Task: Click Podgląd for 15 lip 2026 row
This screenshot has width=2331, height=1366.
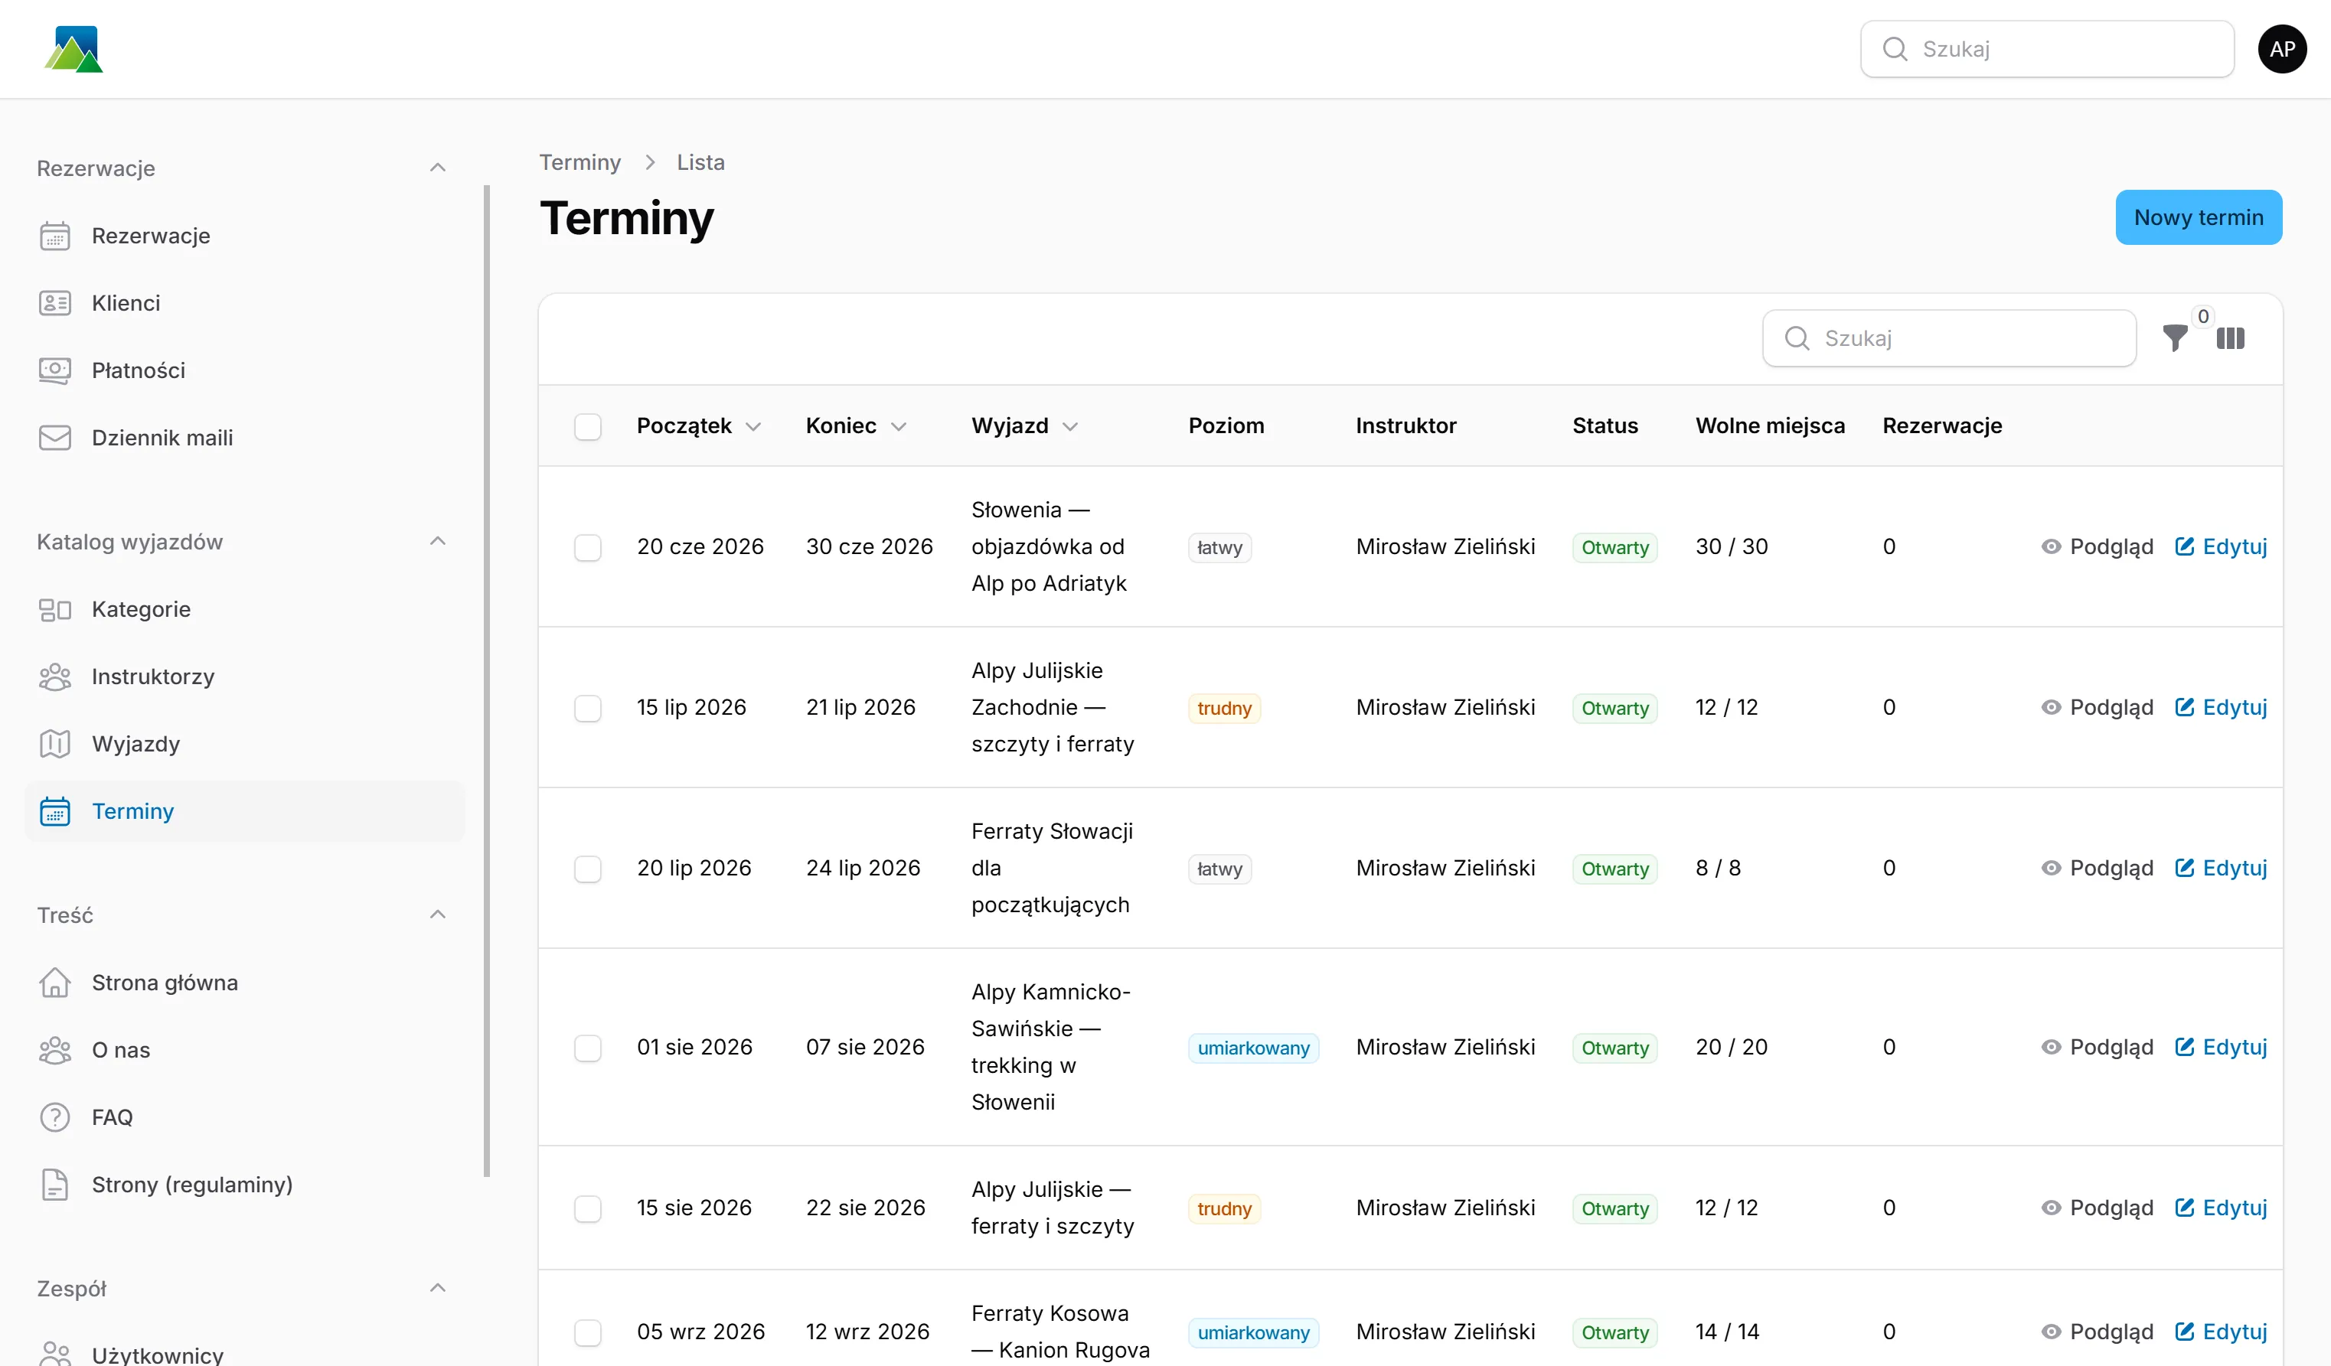Action: click(x=2097, y=708)
